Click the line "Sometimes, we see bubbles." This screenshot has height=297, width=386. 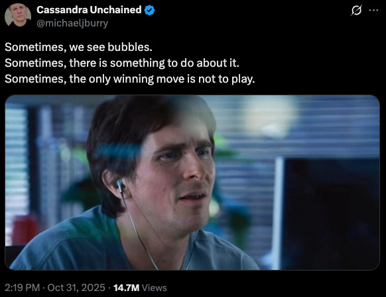[x=78, y=47]
